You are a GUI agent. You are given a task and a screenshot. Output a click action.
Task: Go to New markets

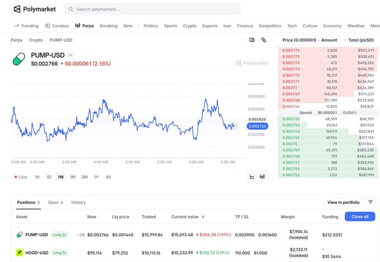pos(128,26)
